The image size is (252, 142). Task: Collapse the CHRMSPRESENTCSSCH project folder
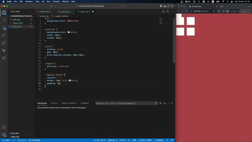point(21,16)
